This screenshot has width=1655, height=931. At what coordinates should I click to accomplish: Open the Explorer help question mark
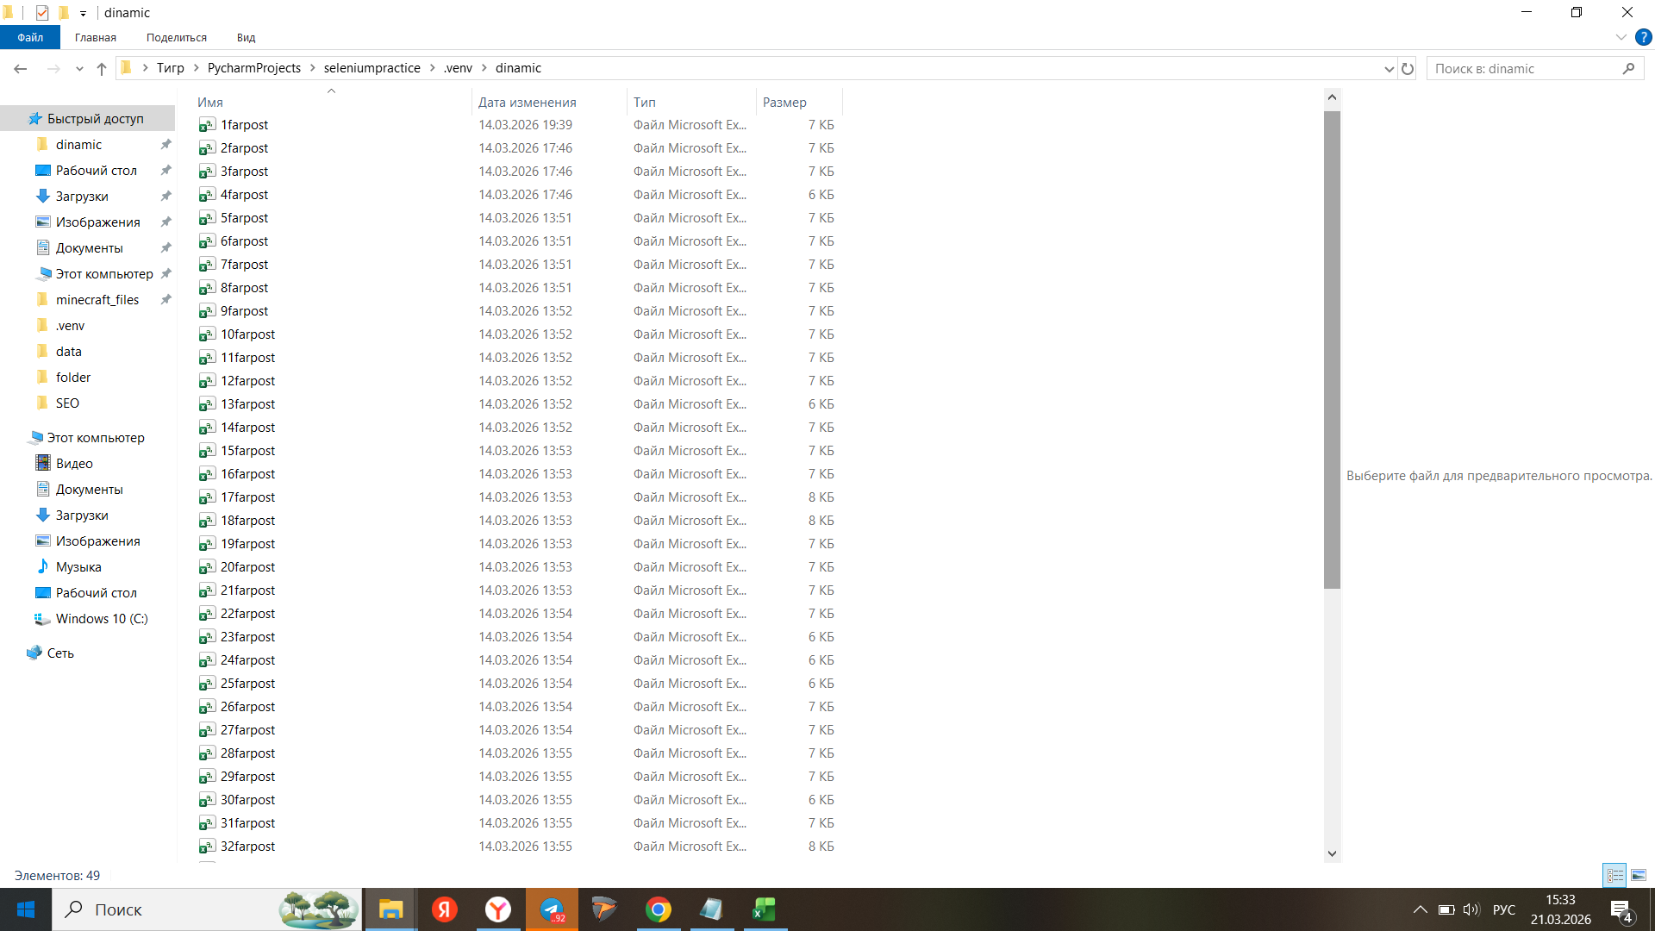[1644, 37]
